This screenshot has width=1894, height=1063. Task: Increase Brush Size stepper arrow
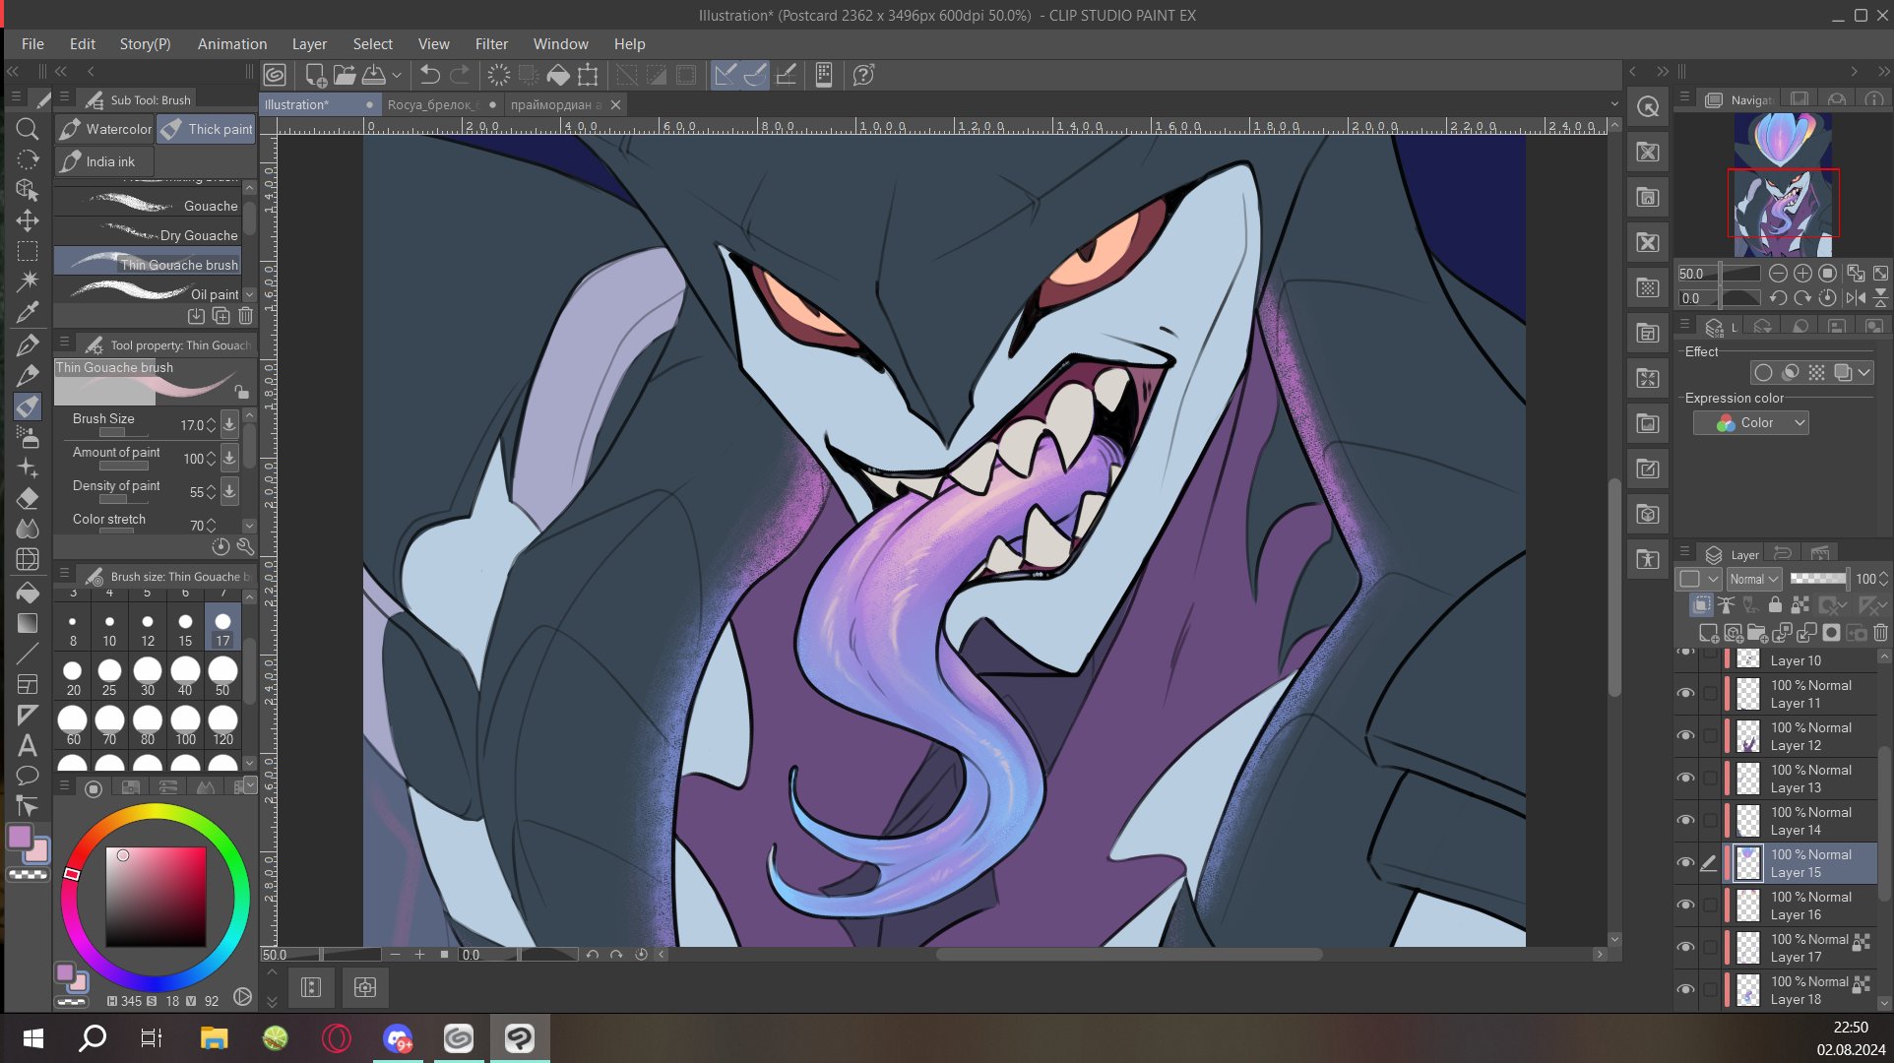(x=211, y=420)
